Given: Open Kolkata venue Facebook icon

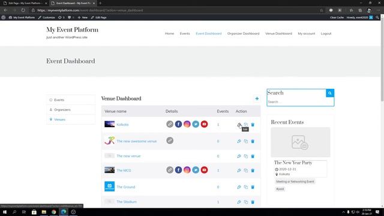Looking at the screenshot, I should pos(178,124).
